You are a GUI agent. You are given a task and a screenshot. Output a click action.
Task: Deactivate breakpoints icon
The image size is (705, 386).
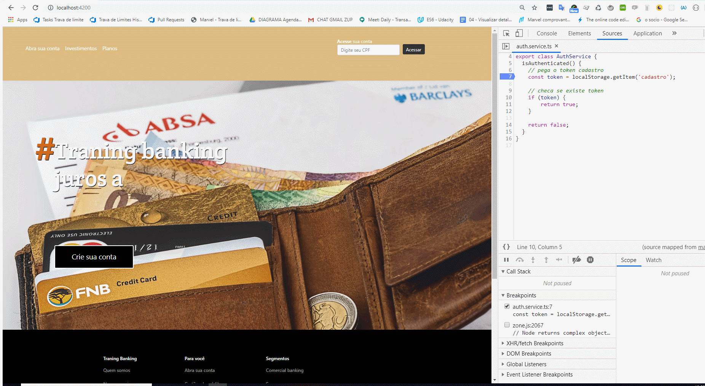tap(577, 260)
